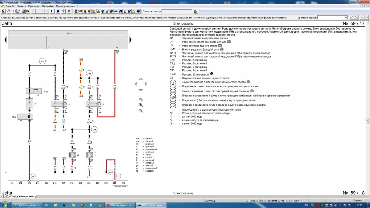Click the "9000000057" status bar field
Viewport: 370px width, 208px height.
(211, 201)
